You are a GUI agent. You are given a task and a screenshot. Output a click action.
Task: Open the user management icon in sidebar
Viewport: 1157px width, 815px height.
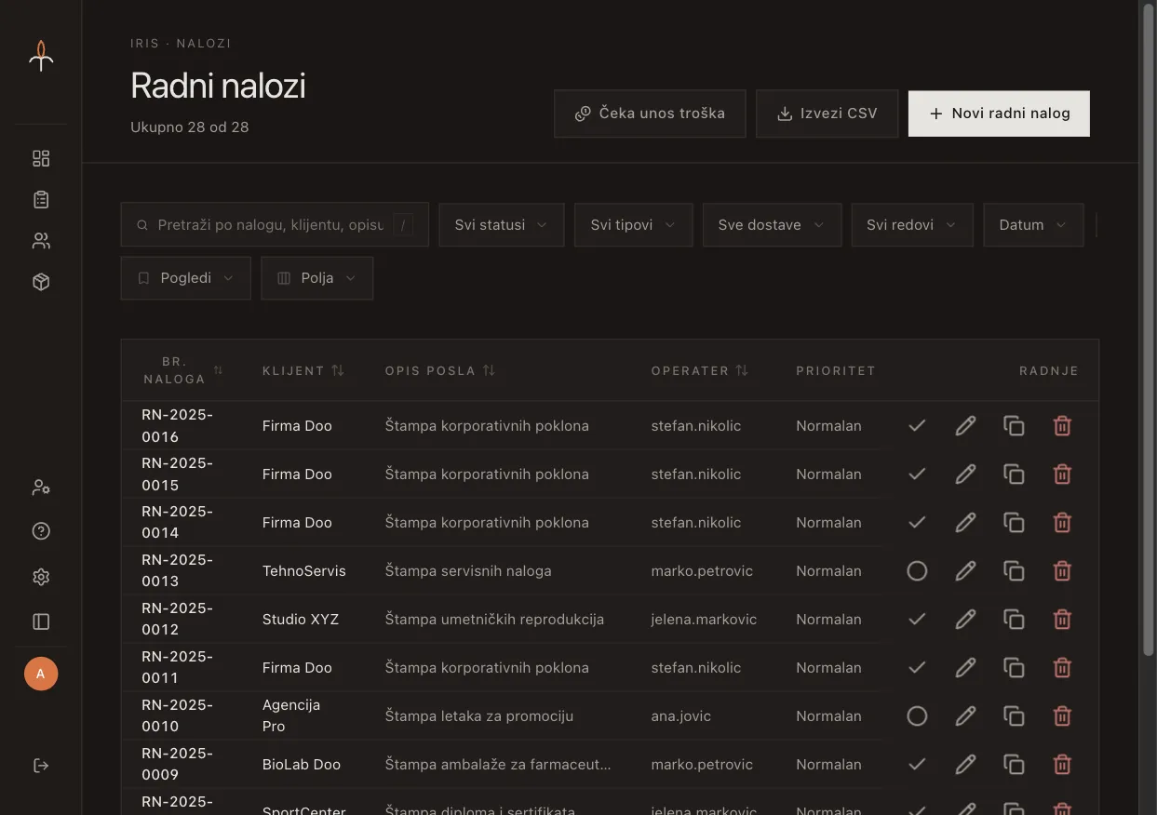click(41, 487)
